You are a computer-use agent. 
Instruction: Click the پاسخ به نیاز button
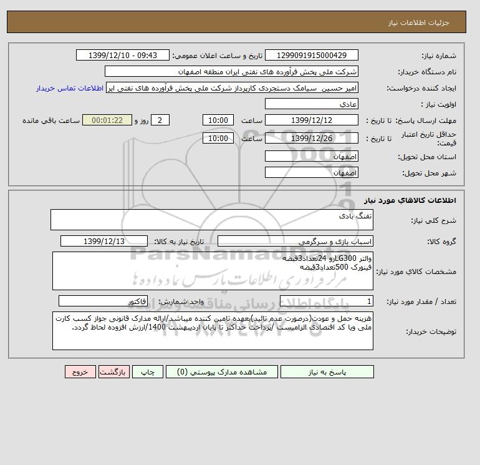pos(327,372)
